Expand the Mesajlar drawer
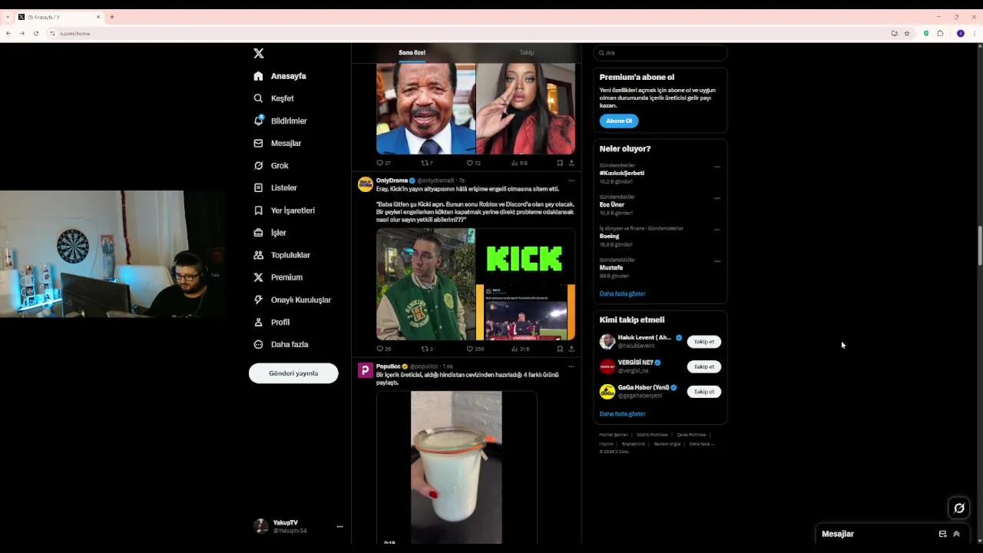983x553 pixels. tap(956, 534)
